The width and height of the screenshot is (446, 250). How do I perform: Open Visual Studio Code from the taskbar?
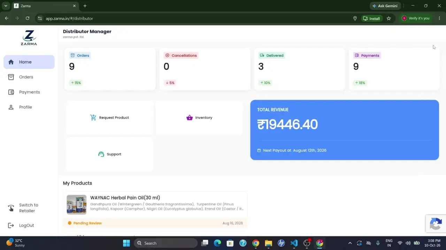pos(294,243)
